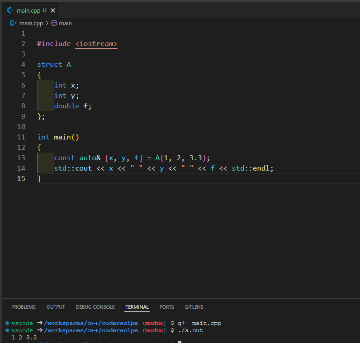The width and height of the screenshot is (360, 343).
Task: Click 'double f;' on line 8
Action: pos(73,106)
